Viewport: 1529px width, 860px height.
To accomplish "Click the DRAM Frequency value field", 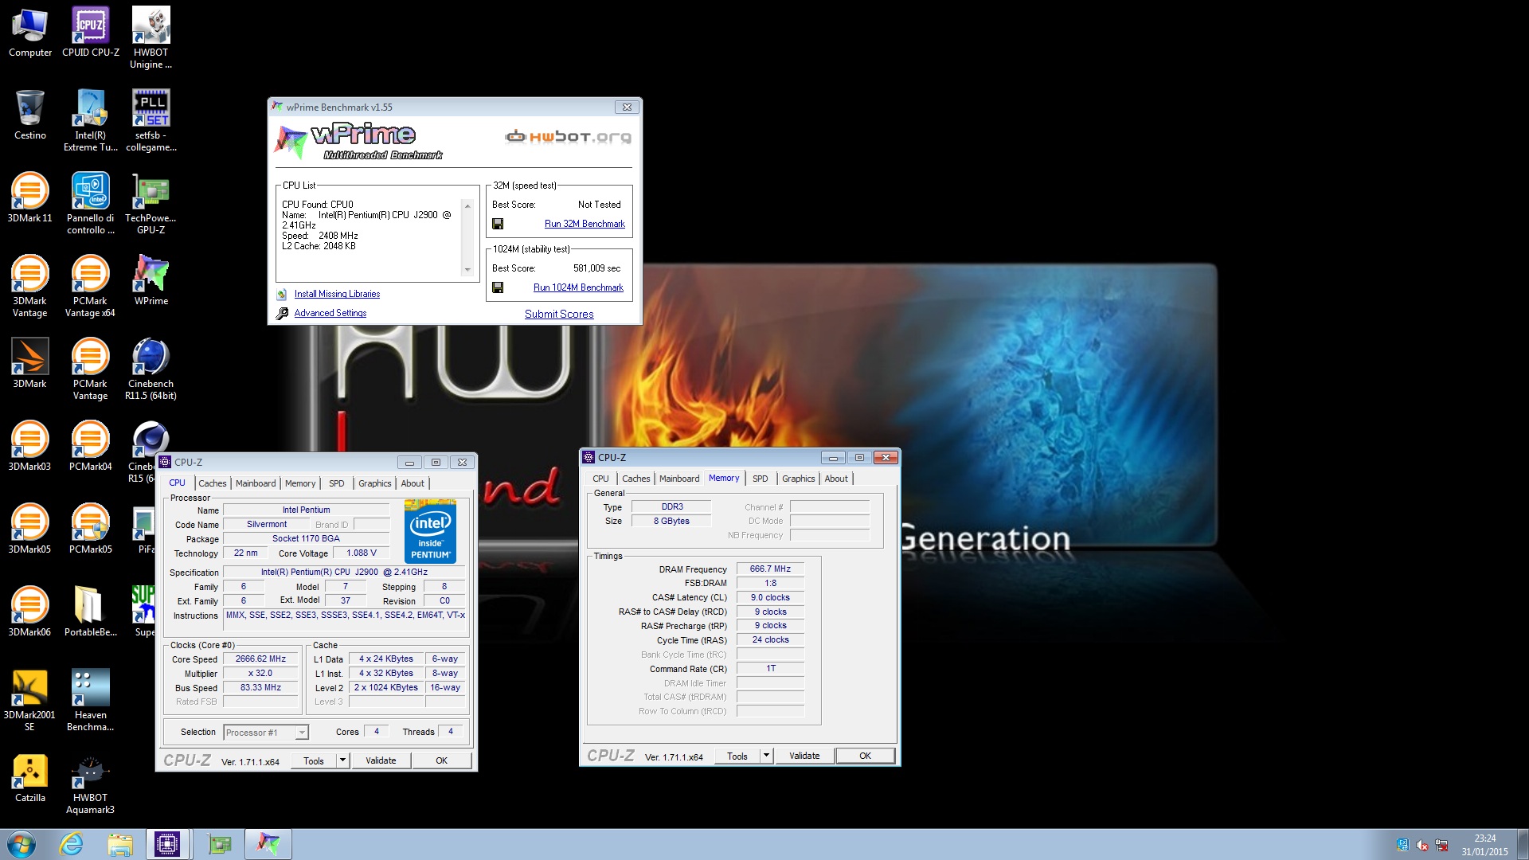I will pos(770,569).
